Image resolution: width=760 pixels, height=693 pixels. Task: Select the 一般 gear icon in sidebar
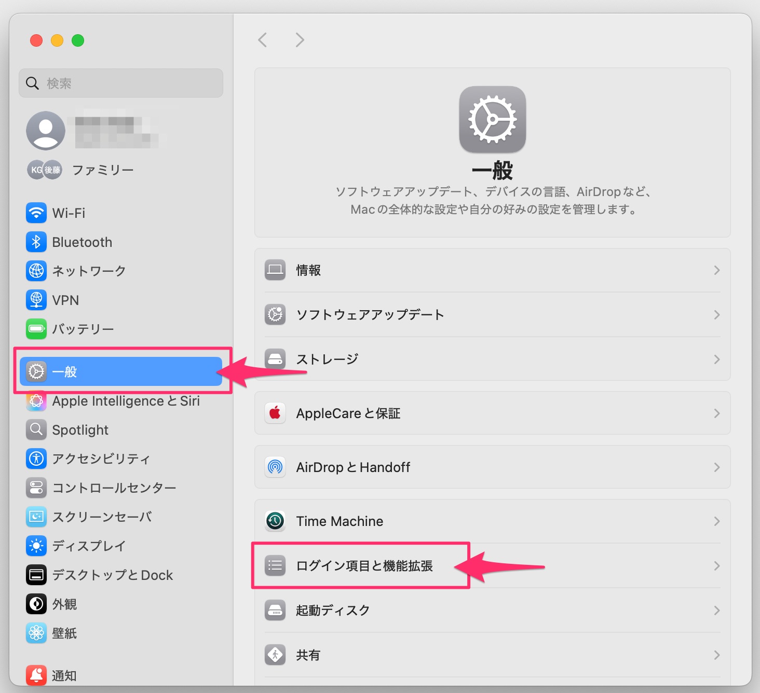tap(36, 371)
